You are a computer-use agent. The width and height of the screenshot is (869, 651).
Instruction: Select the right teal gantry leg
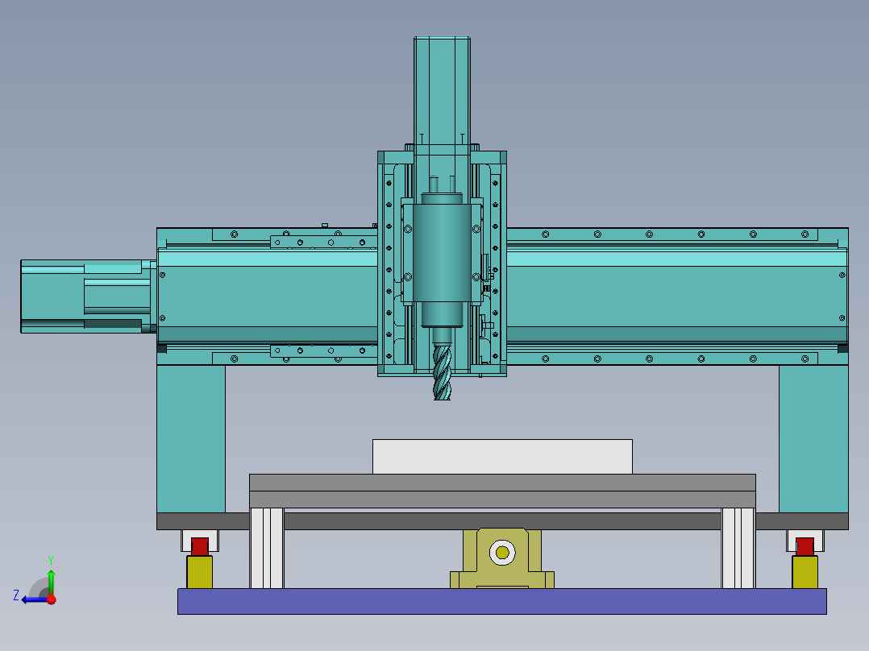813,439
